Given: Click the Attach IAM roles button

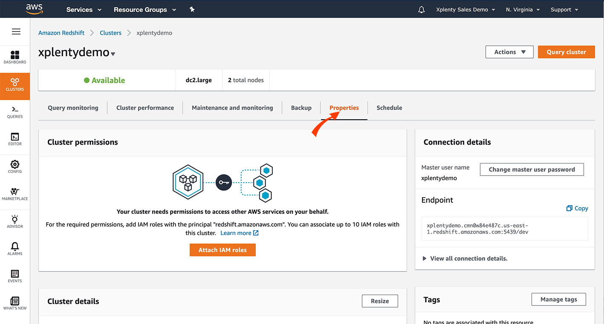Looking at the screenshot, I should pyautogui.click(x=223, y=250).
